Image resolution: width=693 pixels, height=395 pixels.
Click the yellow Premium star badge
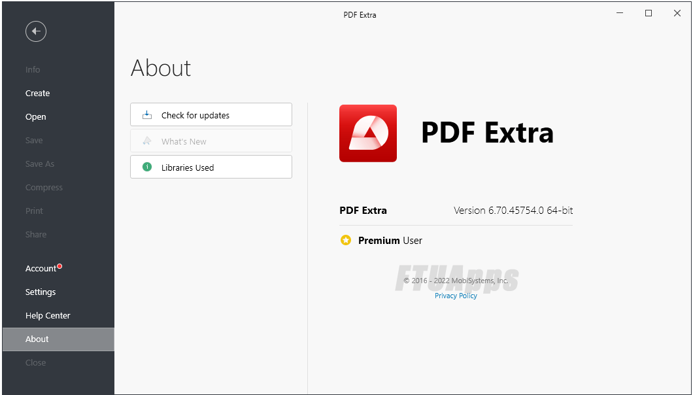coord(346,240)
